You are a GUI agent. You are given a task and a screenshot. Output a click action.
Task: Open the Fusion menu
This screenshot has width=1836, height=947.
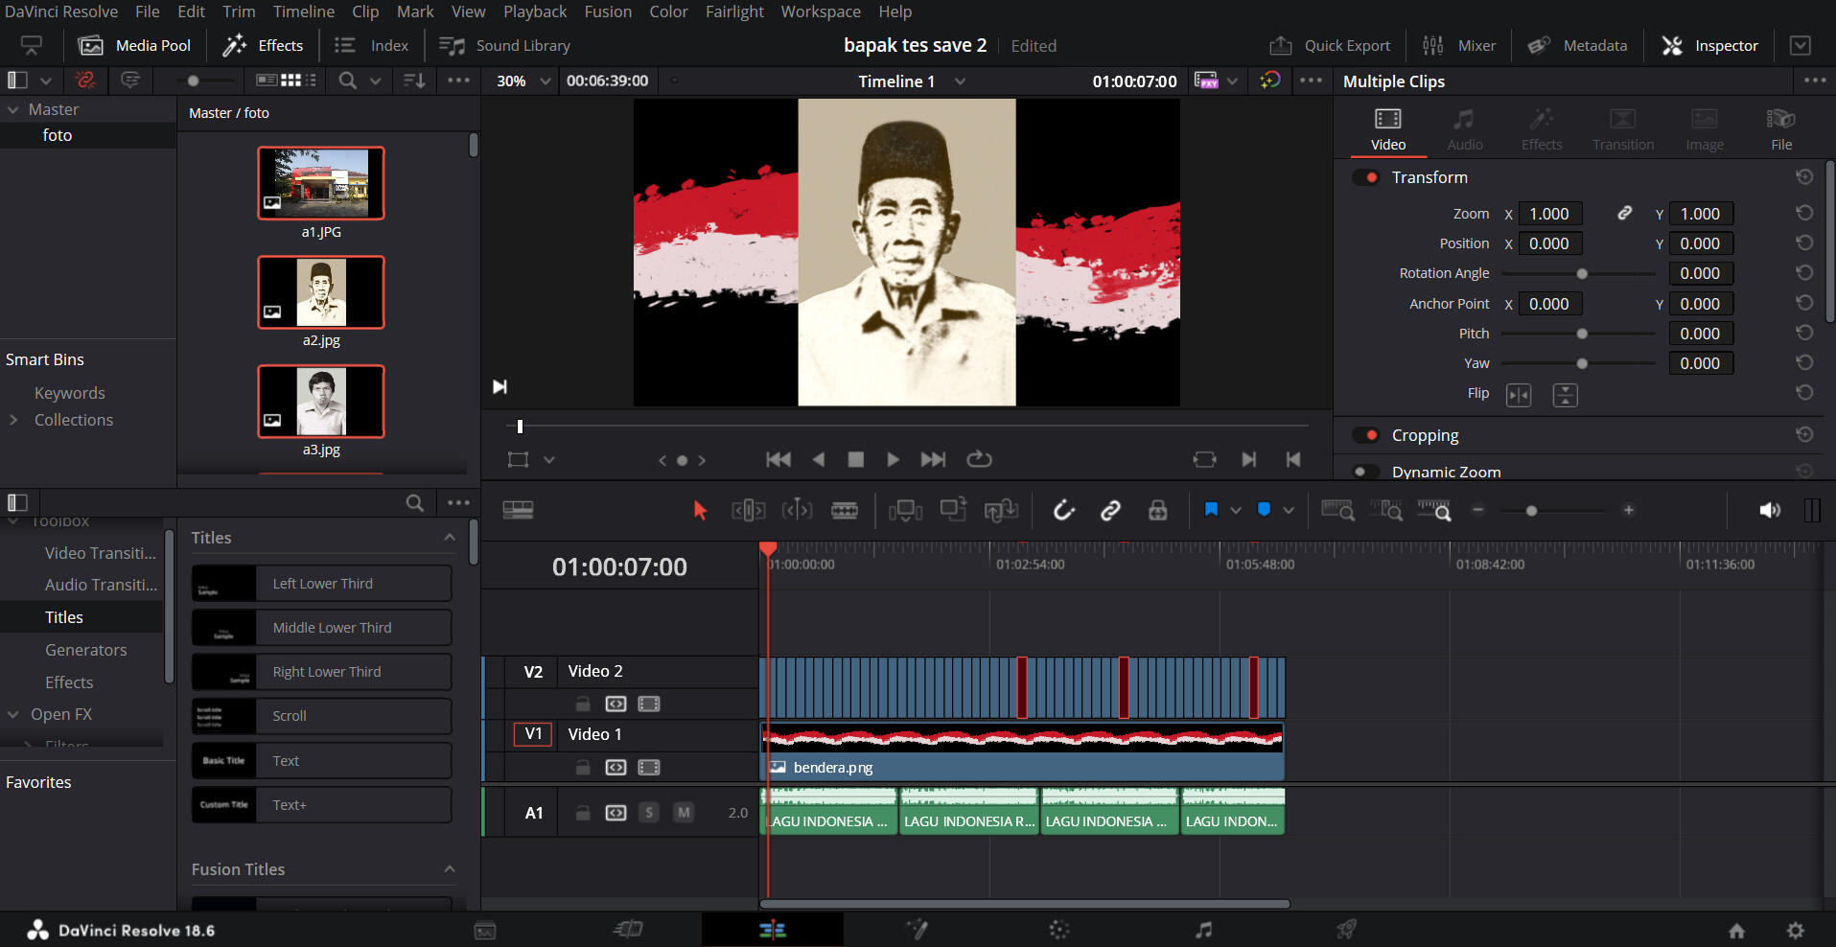(x=608, y=12)
